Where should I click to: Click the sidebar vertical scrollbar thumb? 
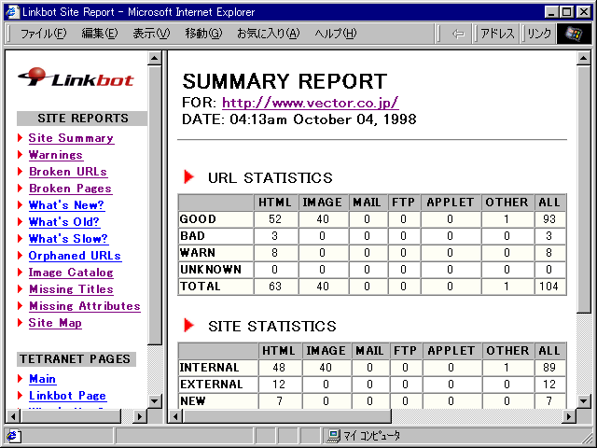(x=154, y=205)
